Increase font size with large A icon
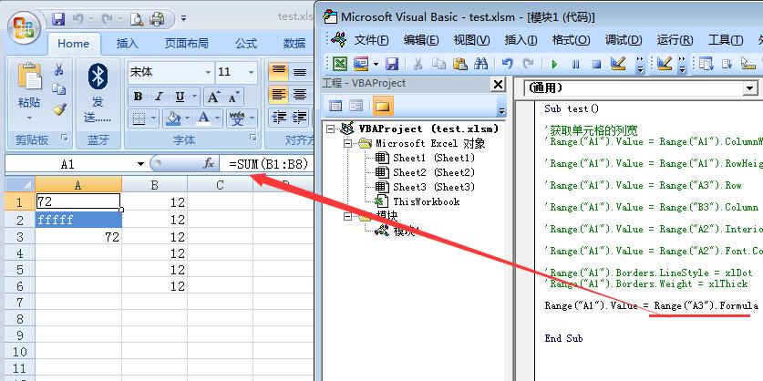 213,97
